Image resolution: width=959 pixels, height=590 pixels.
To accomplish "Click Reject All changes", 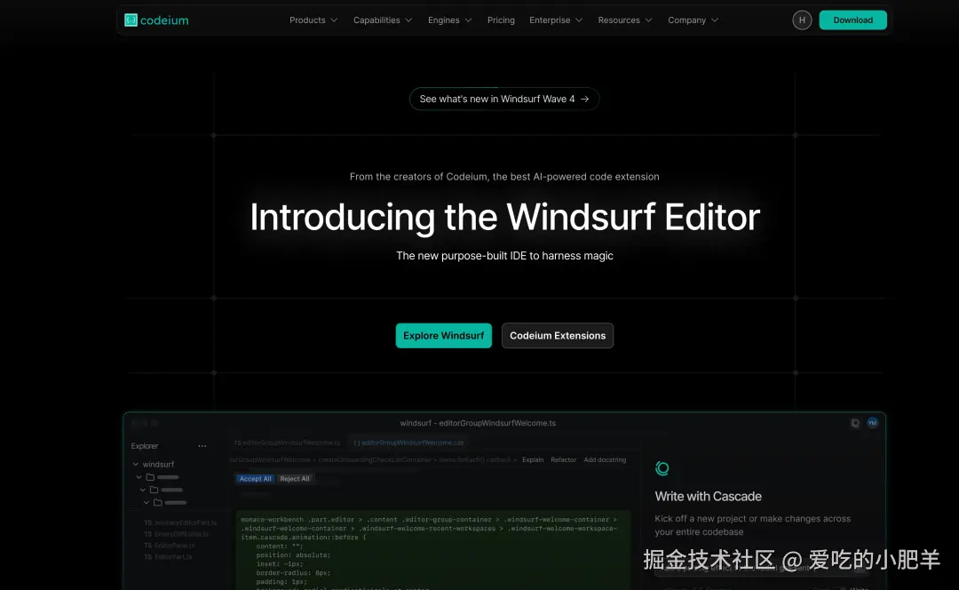I will (x=295, y=479).
